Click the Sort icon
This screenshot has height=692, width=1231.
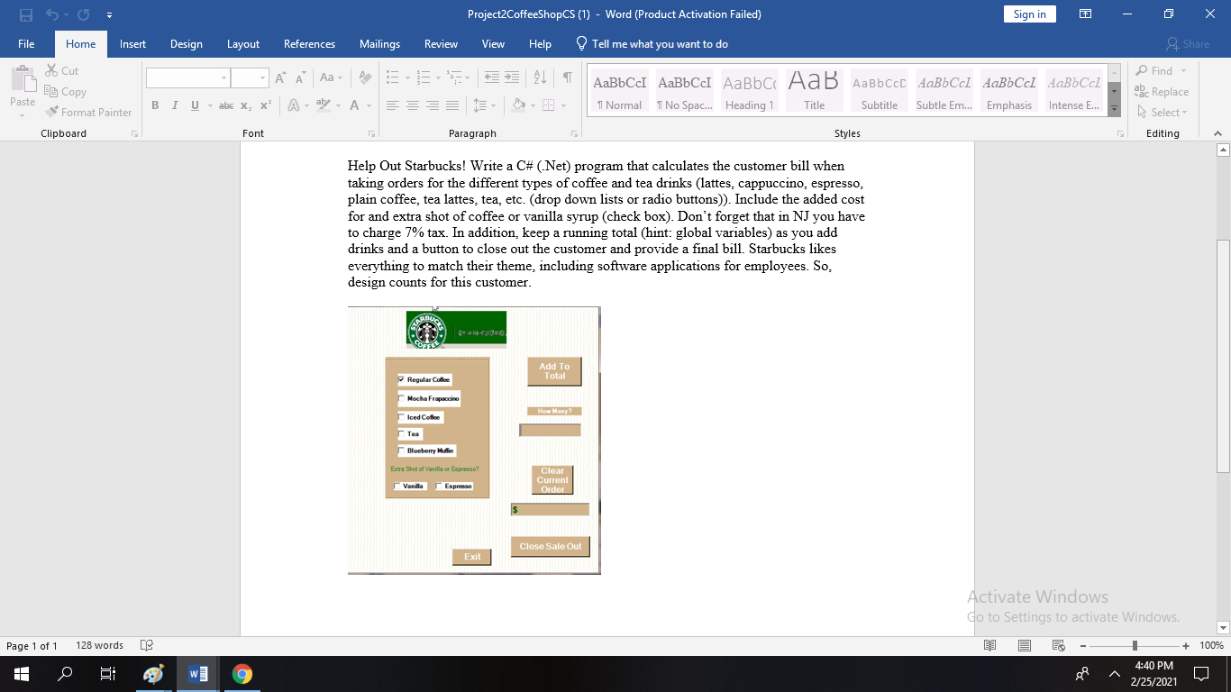pos(540,77)
